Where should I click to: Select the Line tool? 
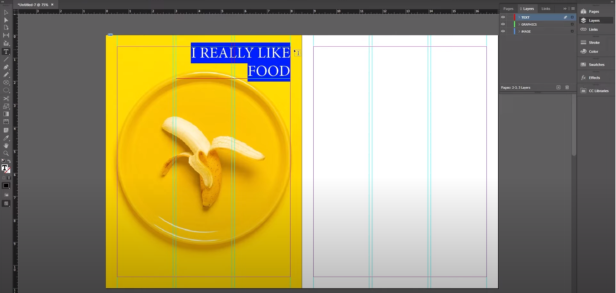pos(6,59)
